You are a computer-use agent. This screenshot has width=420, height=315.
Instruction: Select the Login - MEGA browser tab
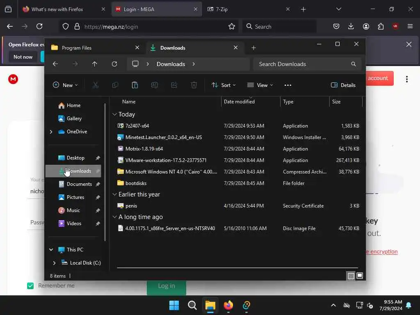[156, 9]
